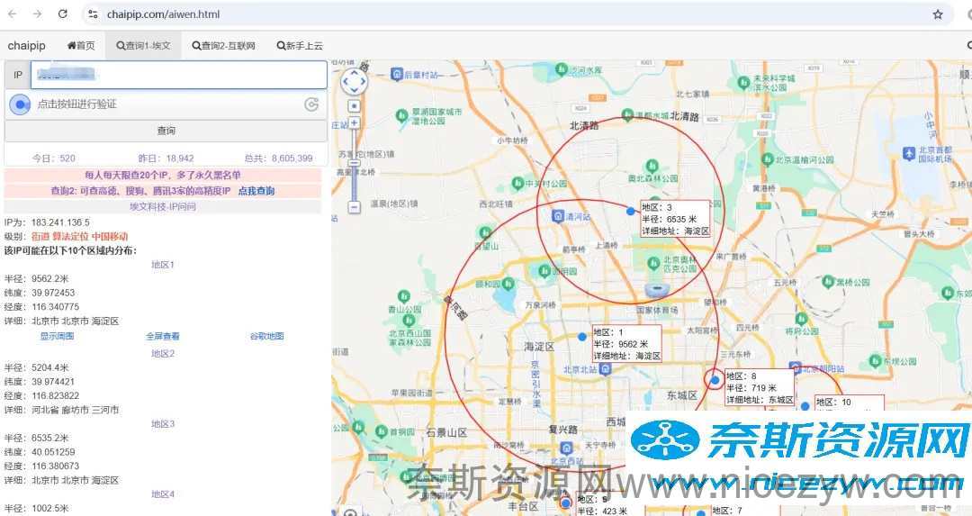972x516 pixels.
Task: Open the 谷歌地图 link
Action: pos(266,336)
